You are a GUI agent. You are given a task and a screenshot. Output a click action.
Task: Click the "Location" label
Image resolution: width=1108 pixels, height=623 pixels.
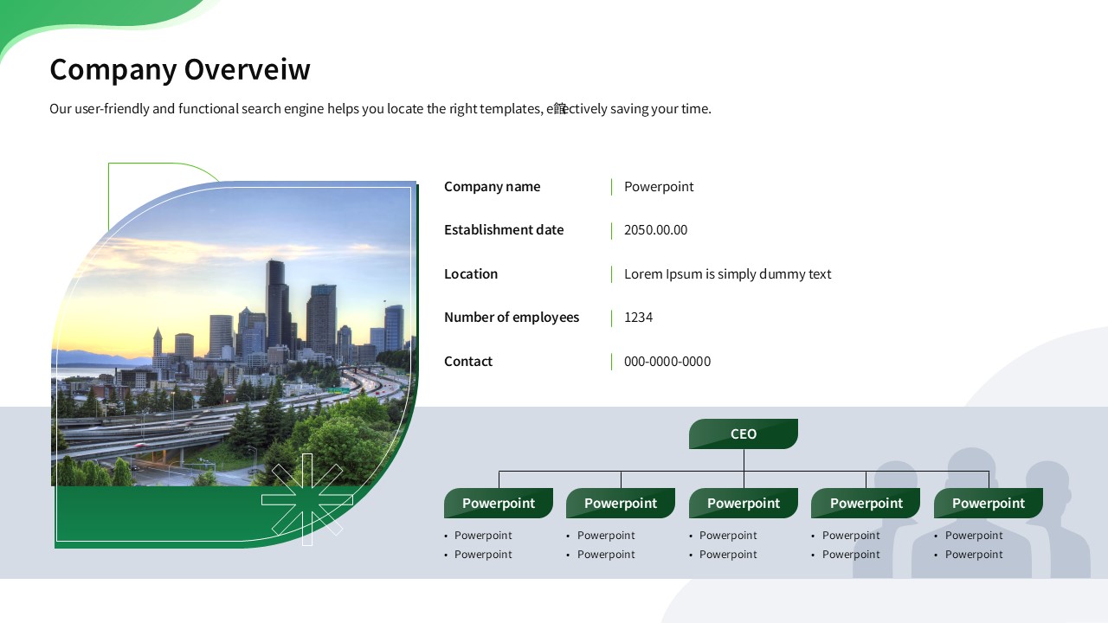click(x=471, y=274)
